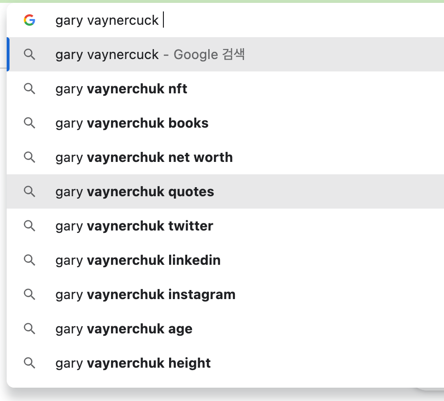This screenshot has height=401, width=444.
Task: Click magnifier icon beside 'vaynerchuk net worth'
Action: click(30, 157)
